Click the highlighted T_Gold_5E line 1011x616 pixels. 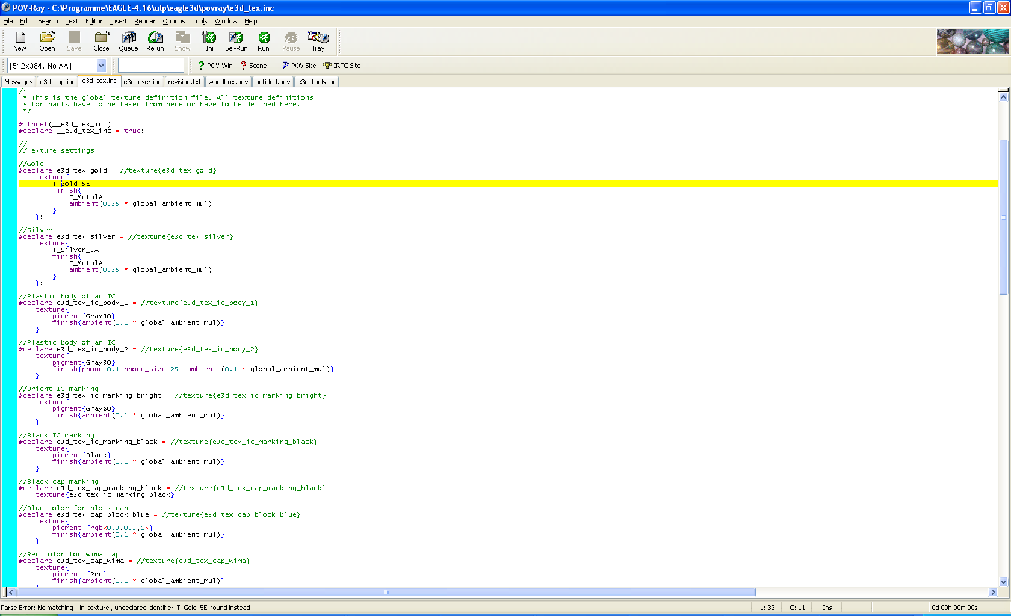(509, 183)
